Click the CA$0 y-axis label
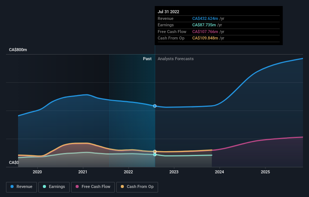Viewport: 309px width, 197px height. pos(14,162)
